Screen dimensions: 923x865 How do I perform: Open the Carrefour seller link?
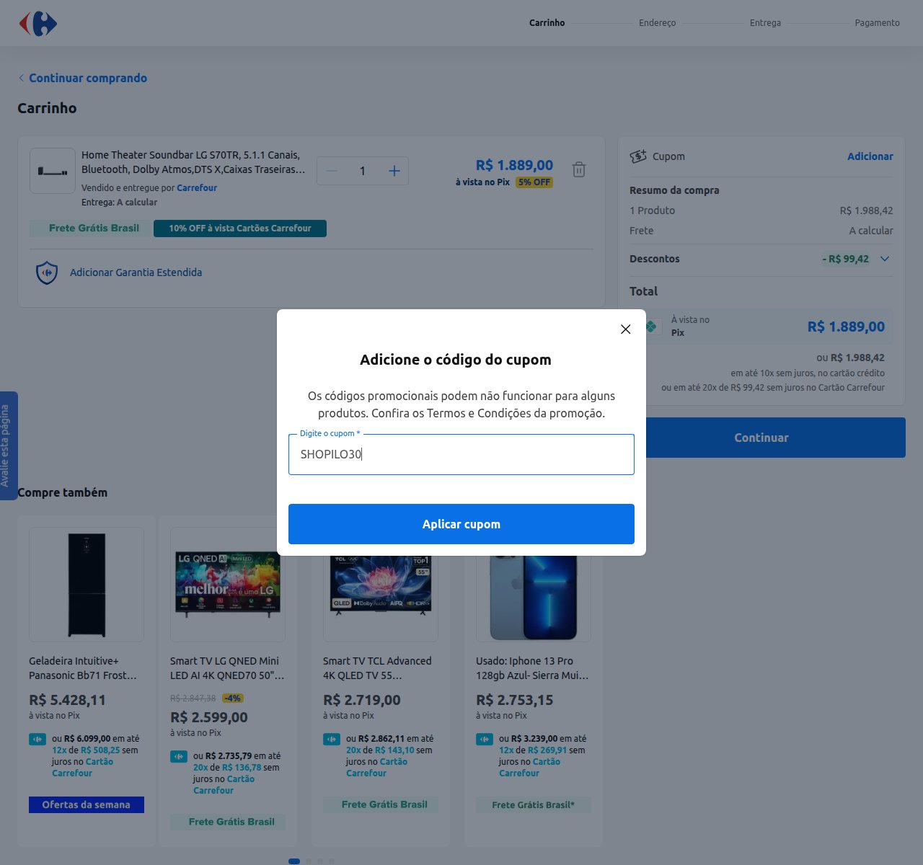(197, 187)
